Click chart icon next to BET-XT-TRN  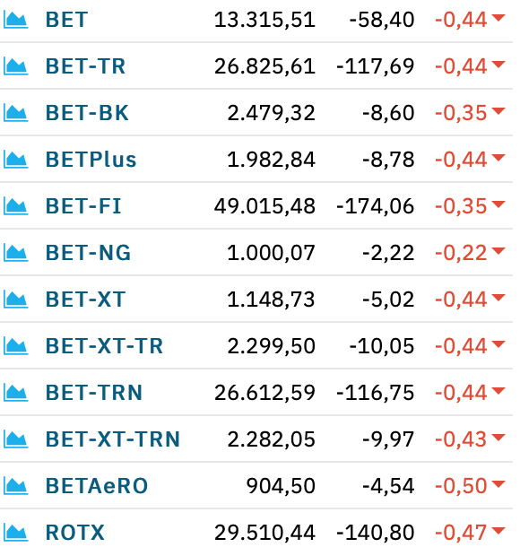pos(15,439)
